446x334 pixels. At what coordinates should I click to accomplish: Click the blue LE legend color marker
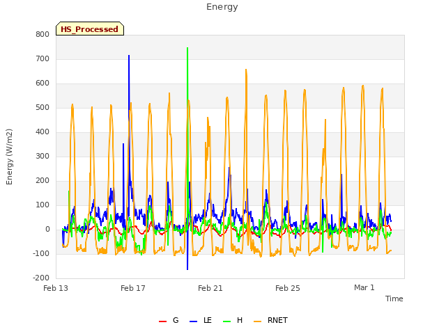193,321
